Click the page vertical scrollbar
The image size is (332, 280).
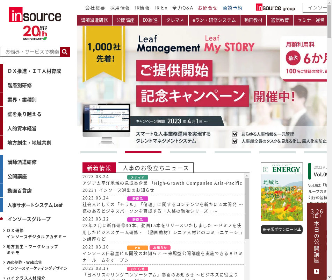click(330, 21)
